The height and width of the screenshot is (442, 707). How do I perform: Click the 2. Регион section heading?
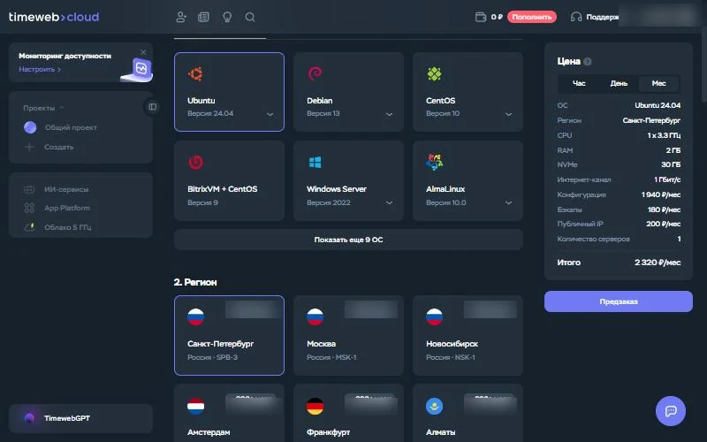195,282
